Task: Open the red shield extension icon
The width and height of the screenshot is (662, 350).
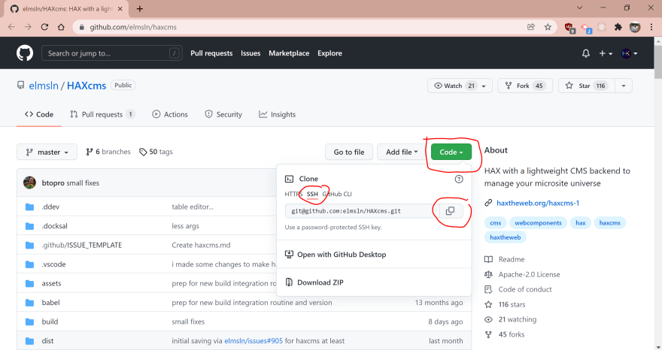Action: [x=569, y=27]
